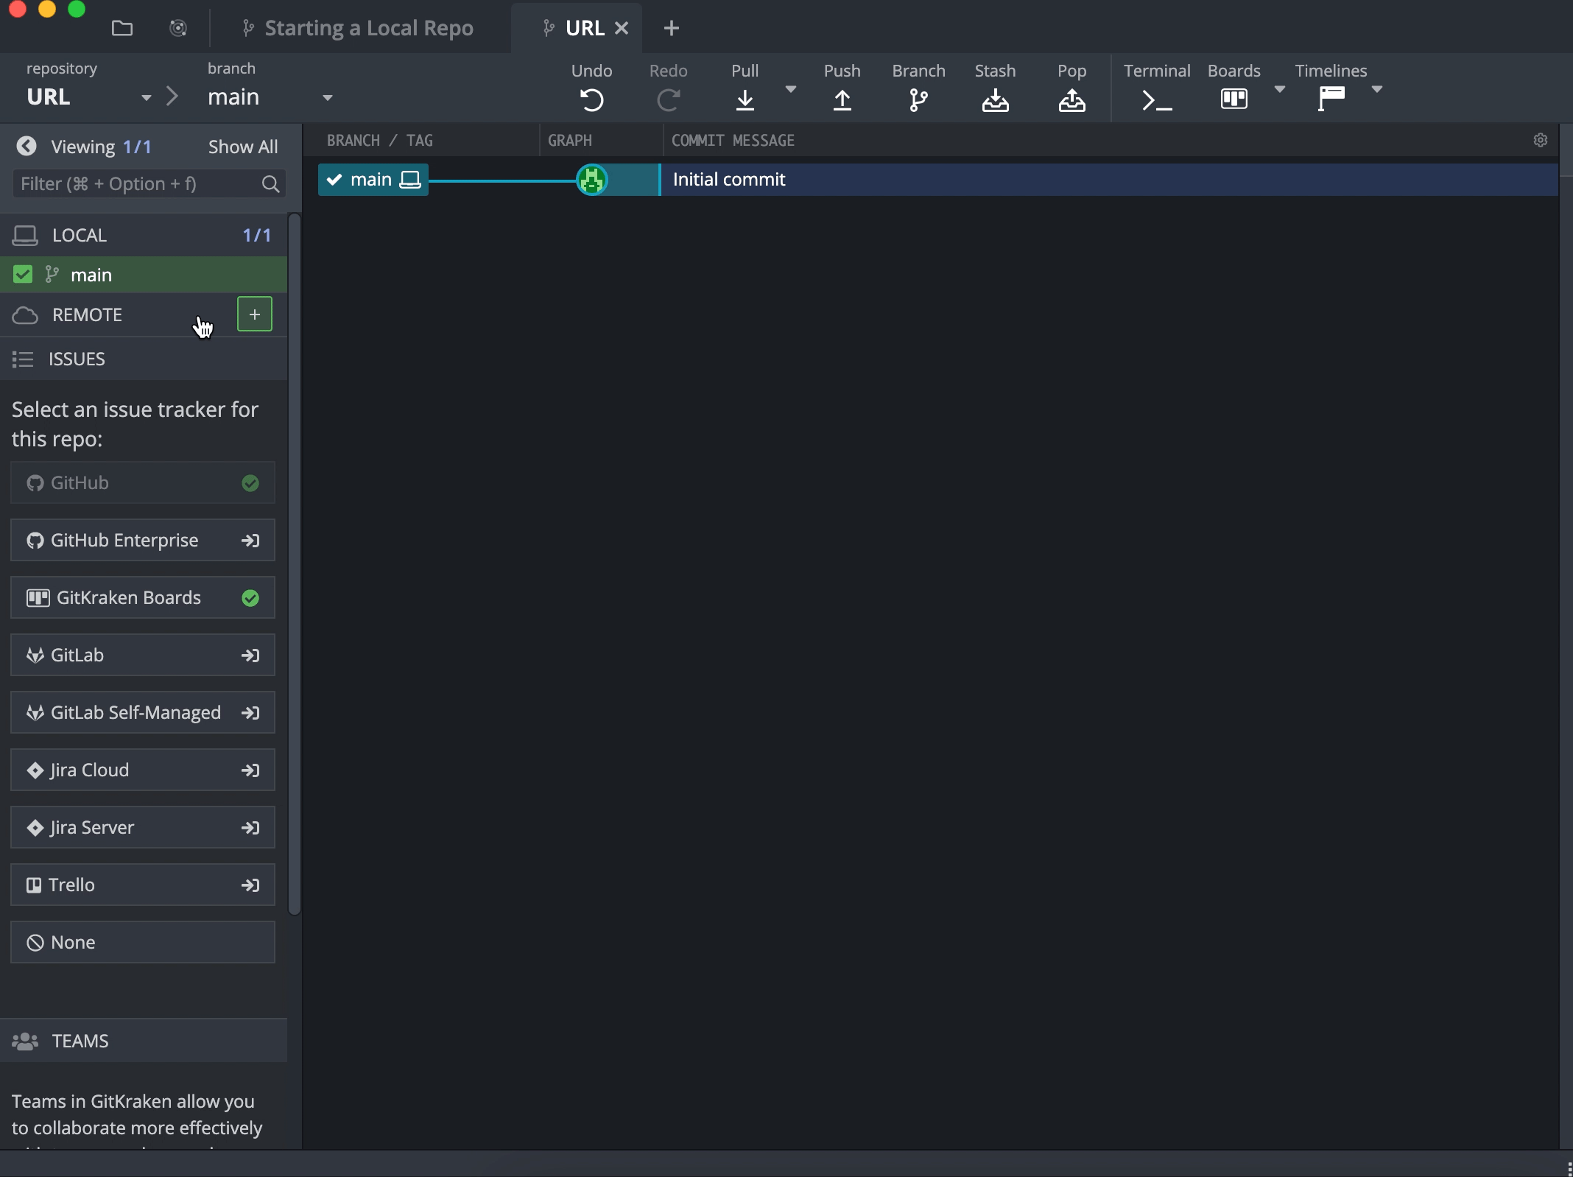This screenshot has width=1573, height=1177.
Task: Choose Jira Cloud as issue tracker
Action: coord(143,770)
